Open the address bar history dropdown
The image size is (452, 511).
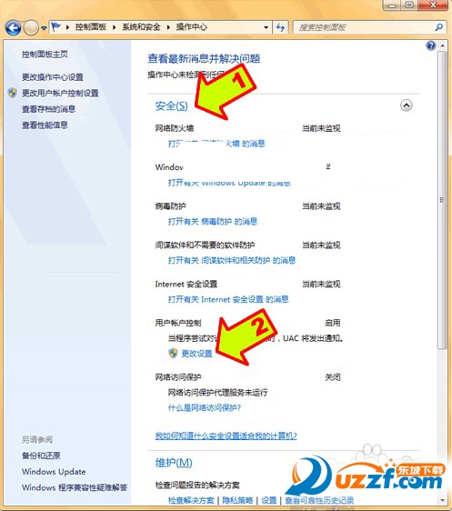click(x=266, y=27)
